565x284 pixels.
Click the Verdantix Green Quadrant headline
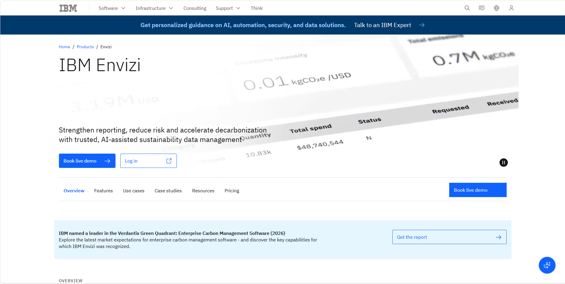[x=172, y=233]
